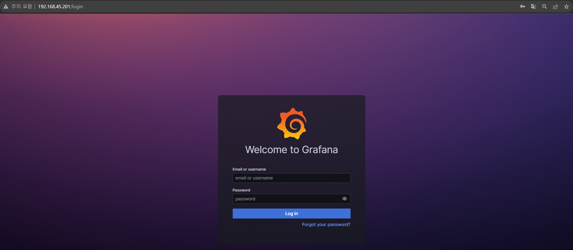Click the 주의 요함 security label
The image size is (573, 250).
(22, 7)
